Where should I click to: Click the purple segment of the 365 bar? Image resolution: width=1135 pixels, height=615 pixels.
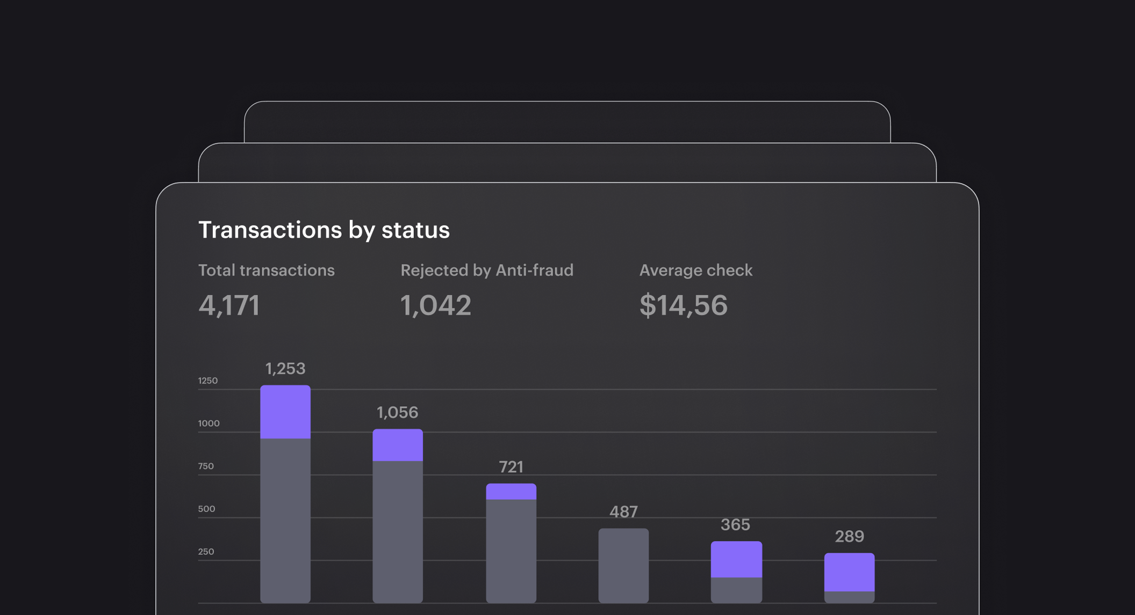tap(736, 559)
